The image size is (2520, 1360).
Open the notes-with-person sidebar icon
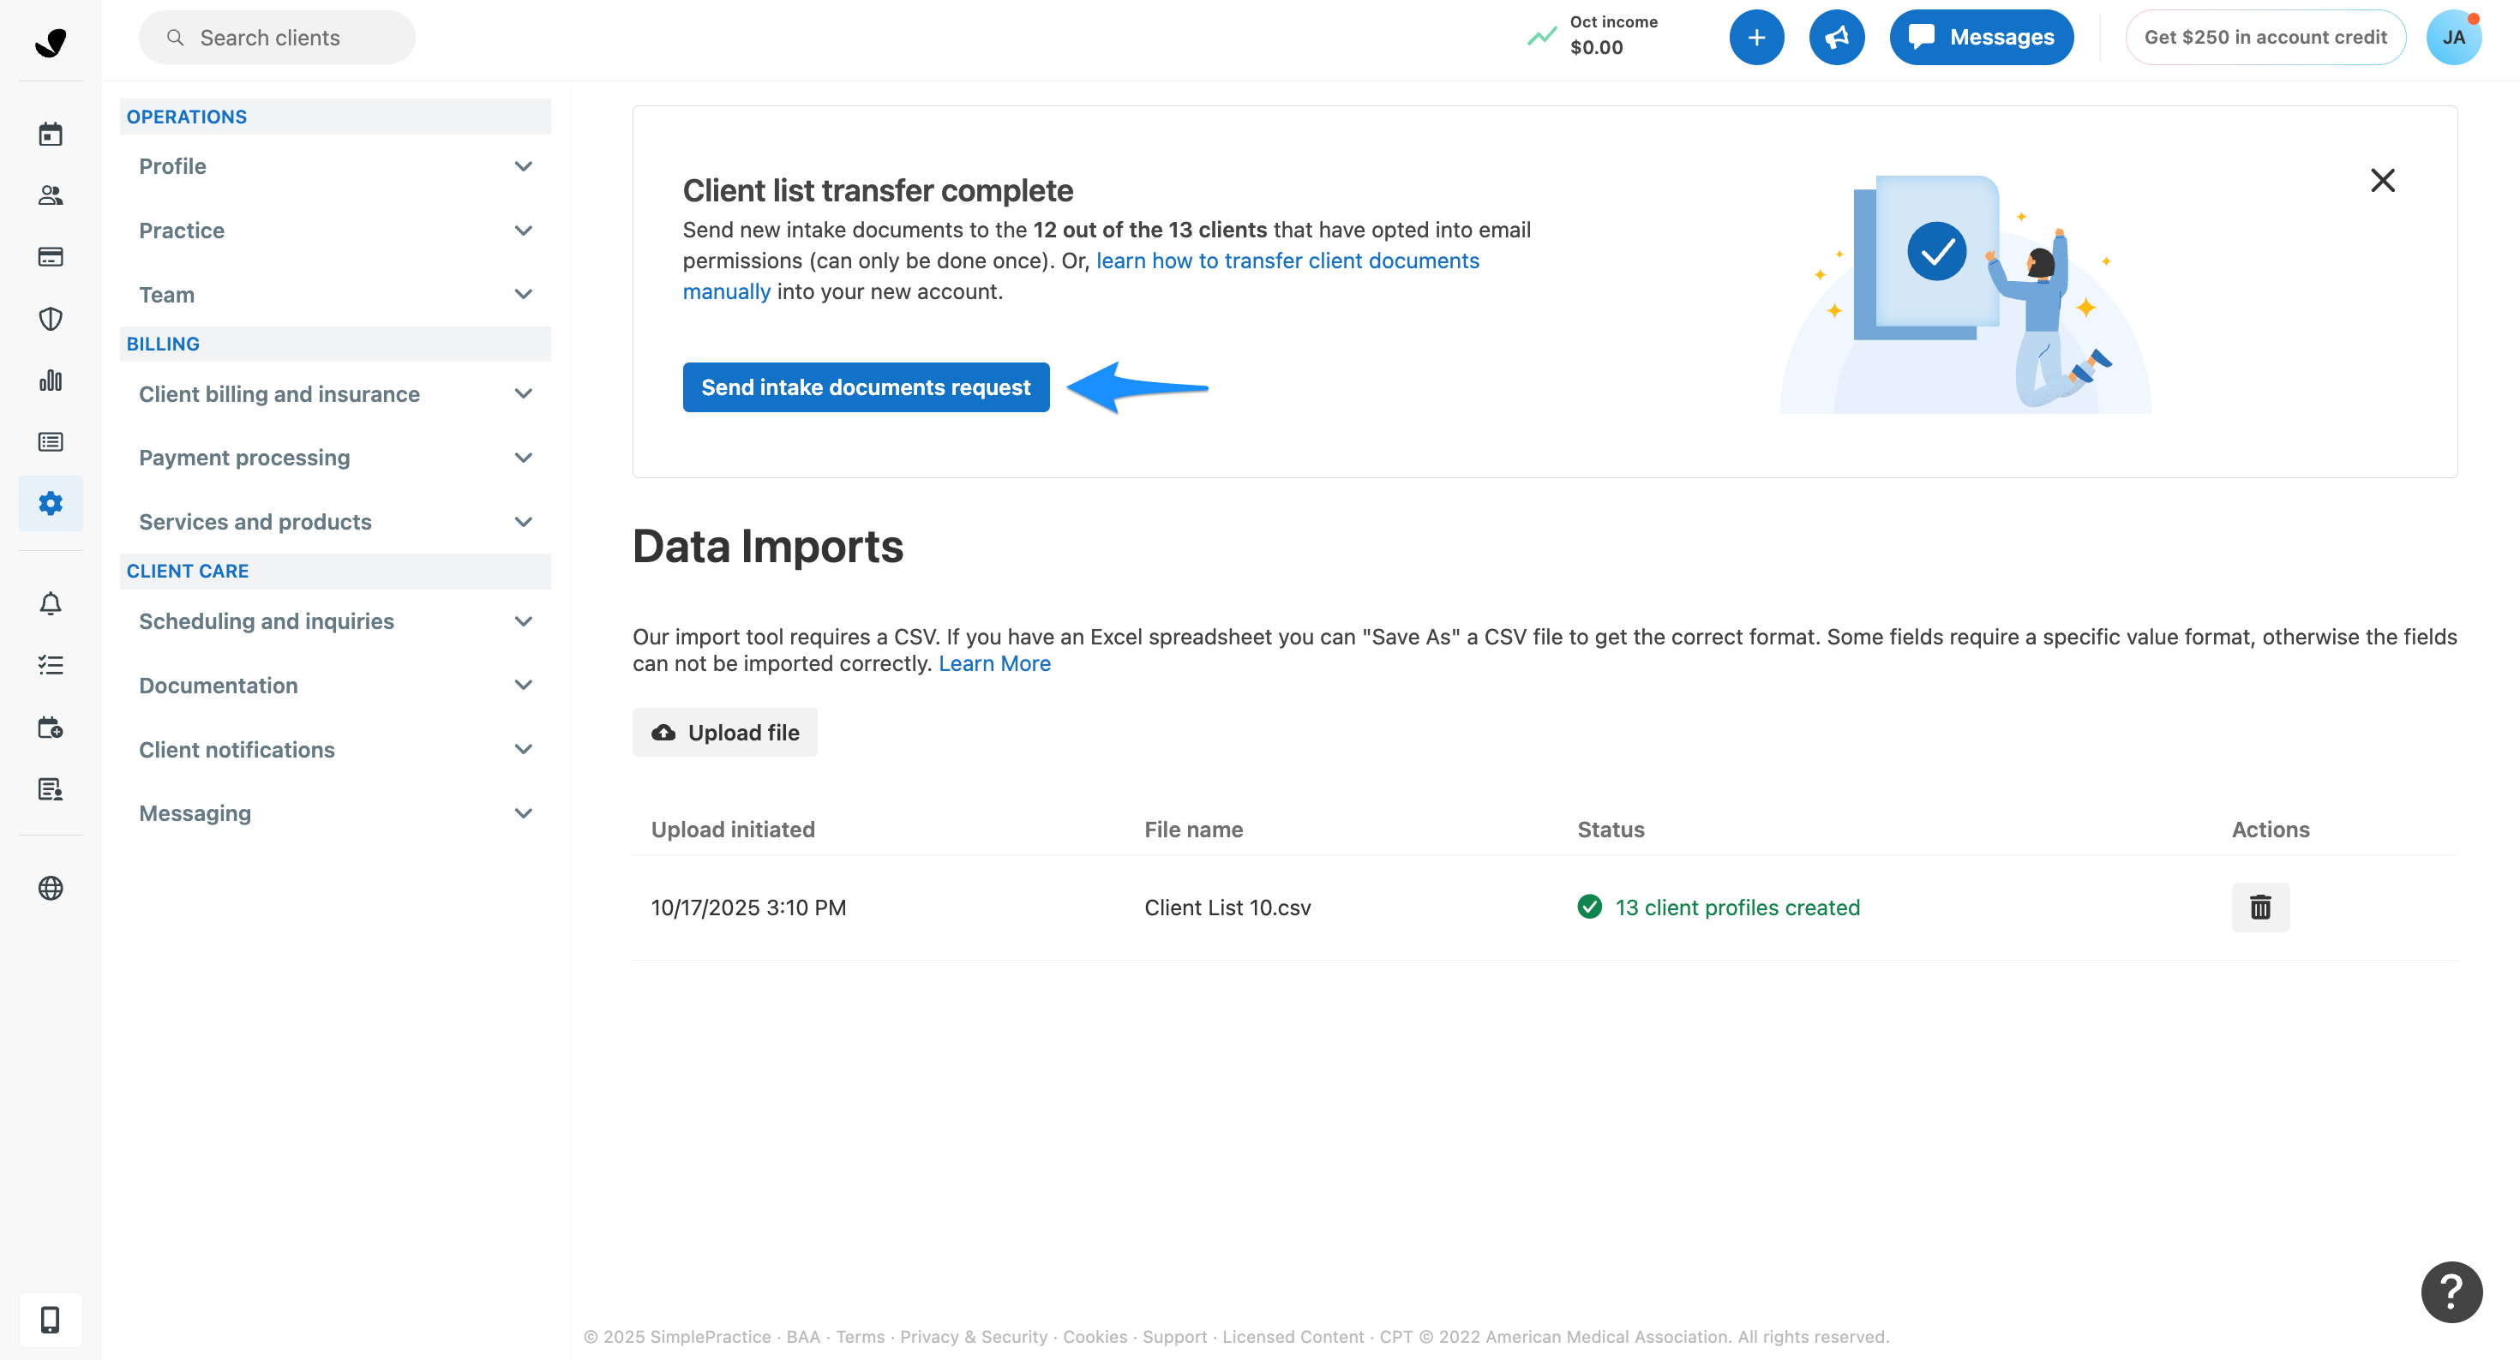coord(50,789)
